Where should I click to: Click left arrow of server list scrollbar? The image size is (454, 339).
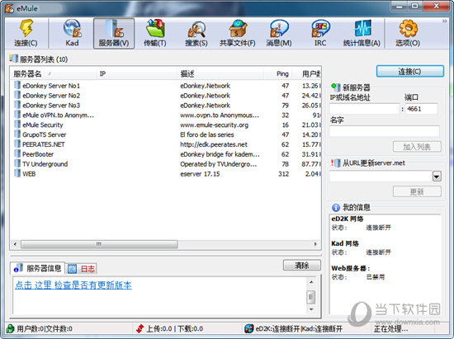15,244
